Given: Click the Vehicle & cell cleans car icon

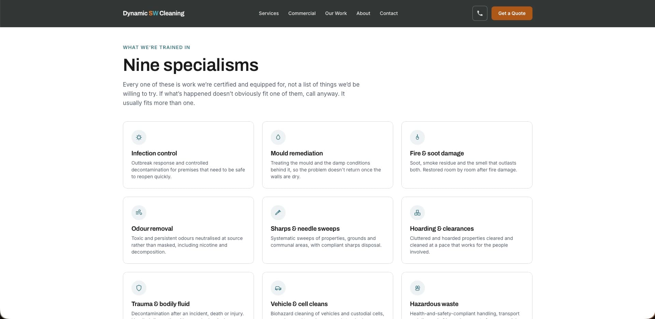Looking at the screenshot, I should [x=278, y=288].
